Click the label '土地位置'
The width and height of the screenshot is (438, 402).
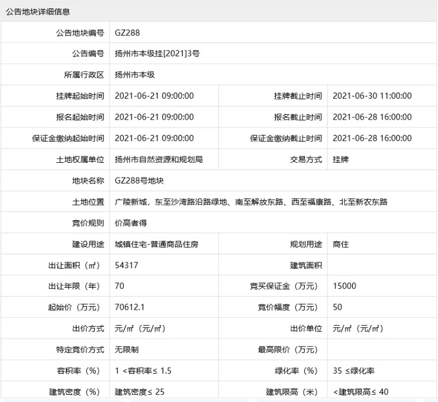coord(88,202)
